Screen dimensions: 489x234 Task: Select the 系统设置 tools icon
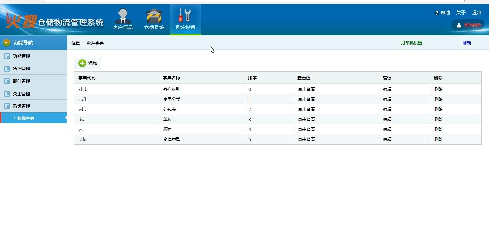[185, 16]
